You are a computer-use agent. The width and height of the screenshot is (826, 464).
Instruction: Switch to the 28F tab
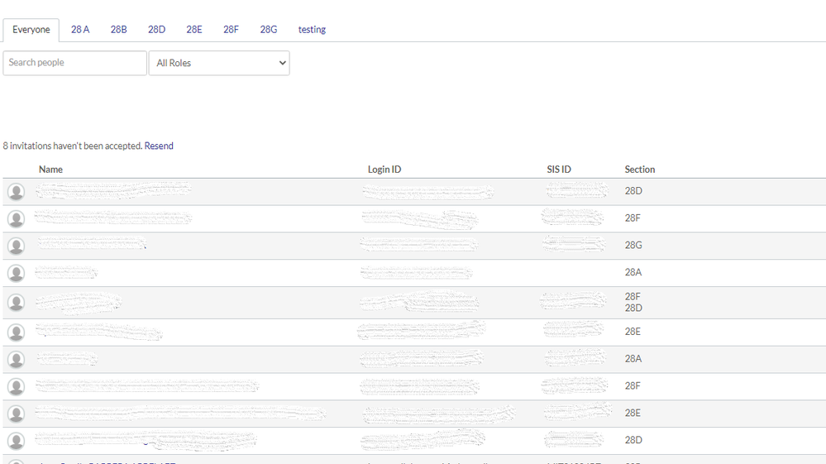point(231,30)
